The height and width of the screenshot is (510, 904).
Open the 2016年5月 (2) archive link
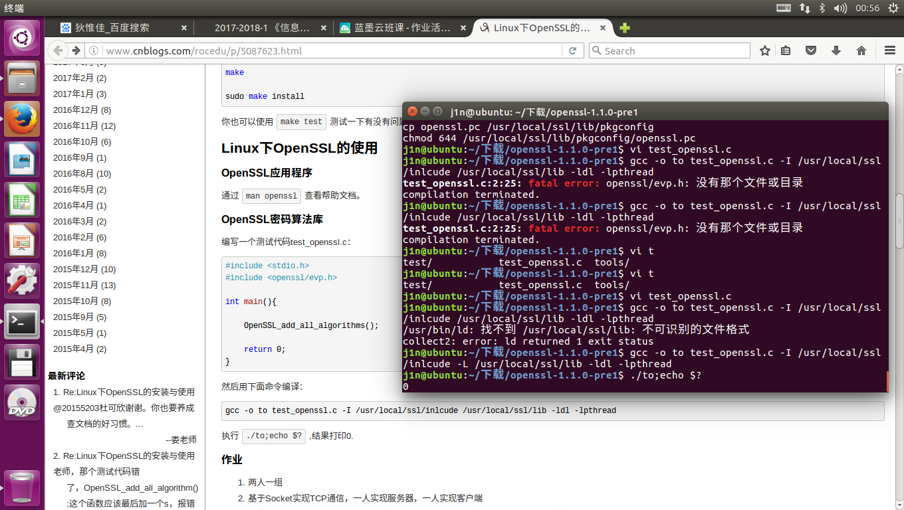tap(80, 190)
